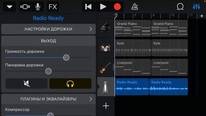Select the drum kit track icon
The image size is (206, 116).
[x=105, y=48]
